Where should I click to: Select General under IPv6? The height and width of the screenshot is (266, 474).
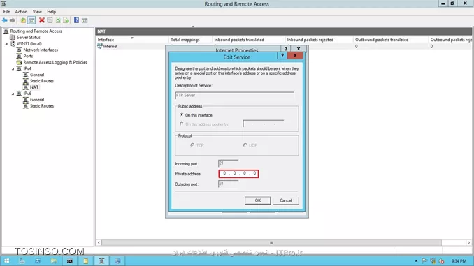coord(37,100)
